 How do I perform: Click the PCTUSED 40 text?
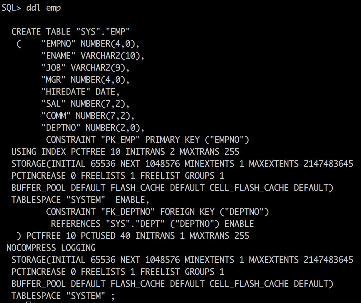point(105,236)
